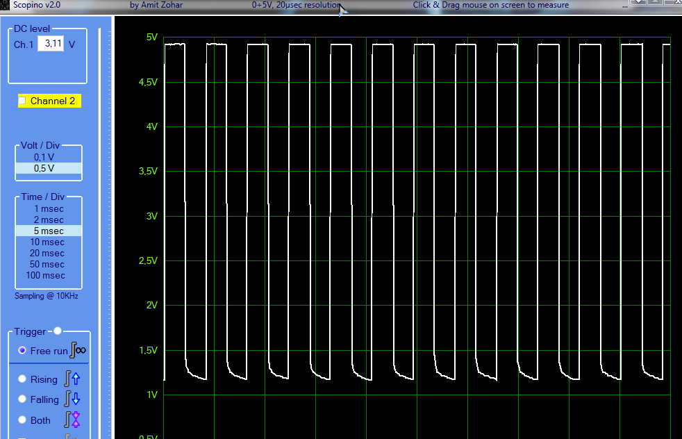Screen dimensions: 682x439
Task: Click the trigger level knob beside Trigger label
Action: pos(58,331)
